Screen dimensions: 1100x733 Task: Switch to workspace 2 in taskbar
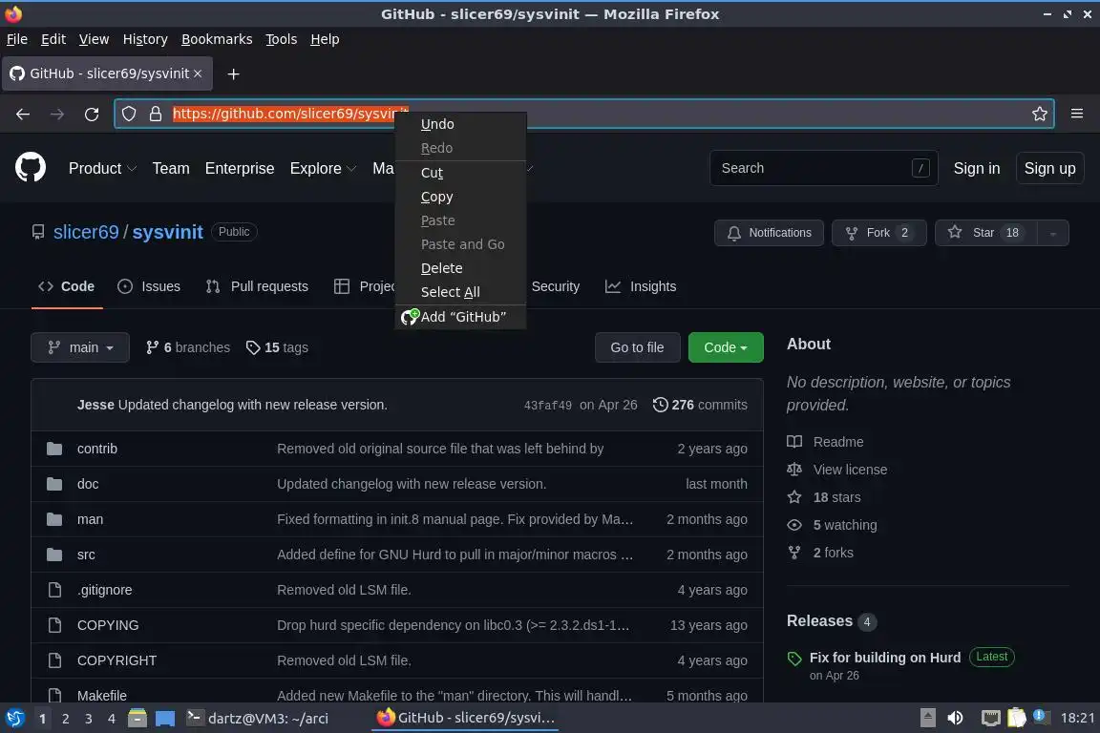click(x=65, y=719)
